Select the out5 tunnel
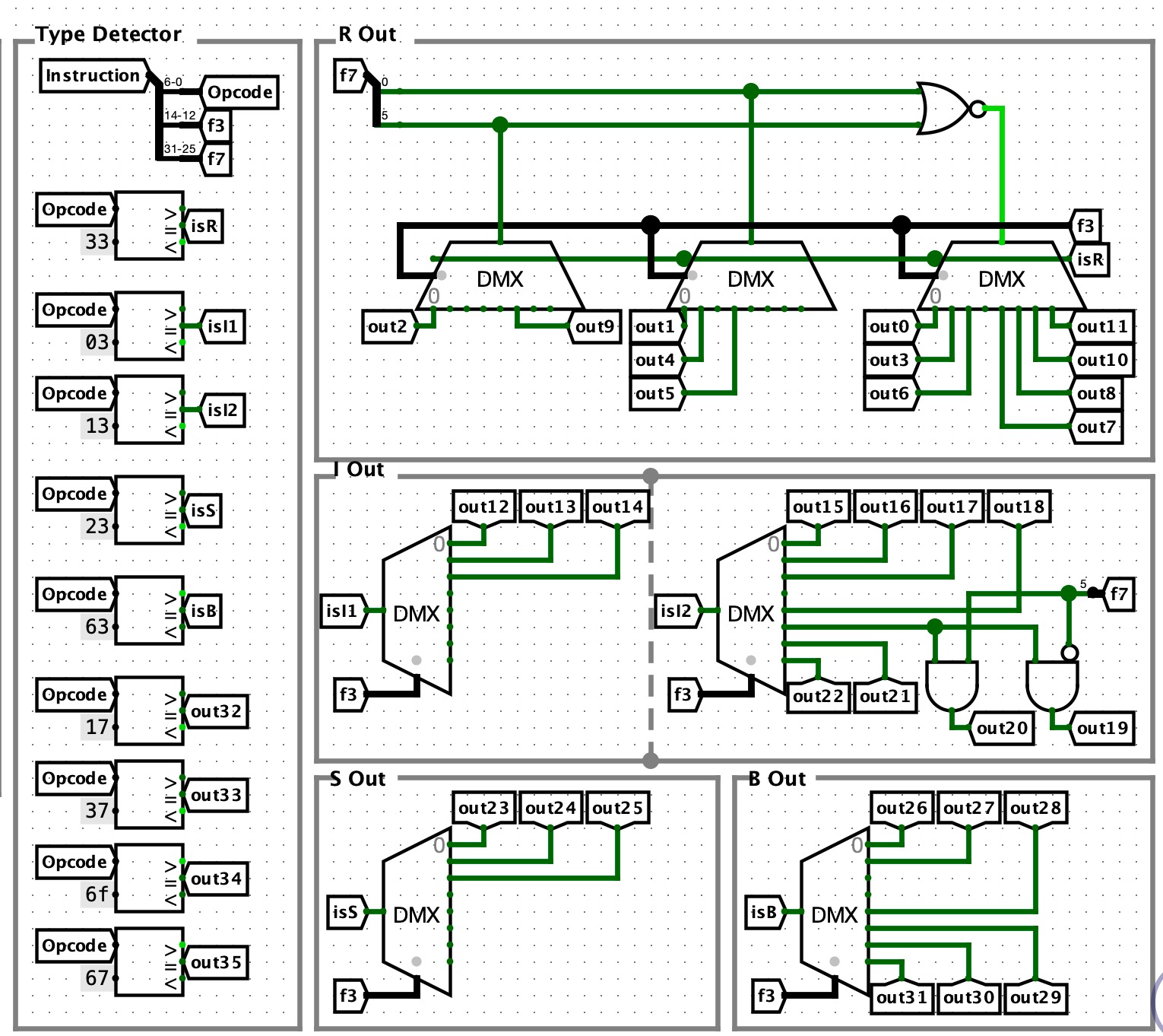 pos(656,393)
